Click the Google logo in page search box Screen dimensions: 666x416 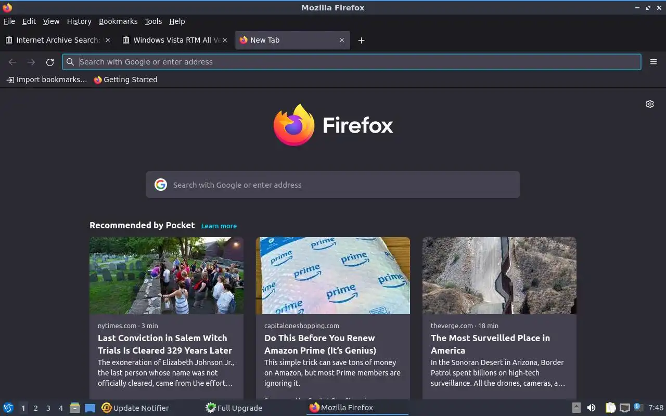coord(161,185)
